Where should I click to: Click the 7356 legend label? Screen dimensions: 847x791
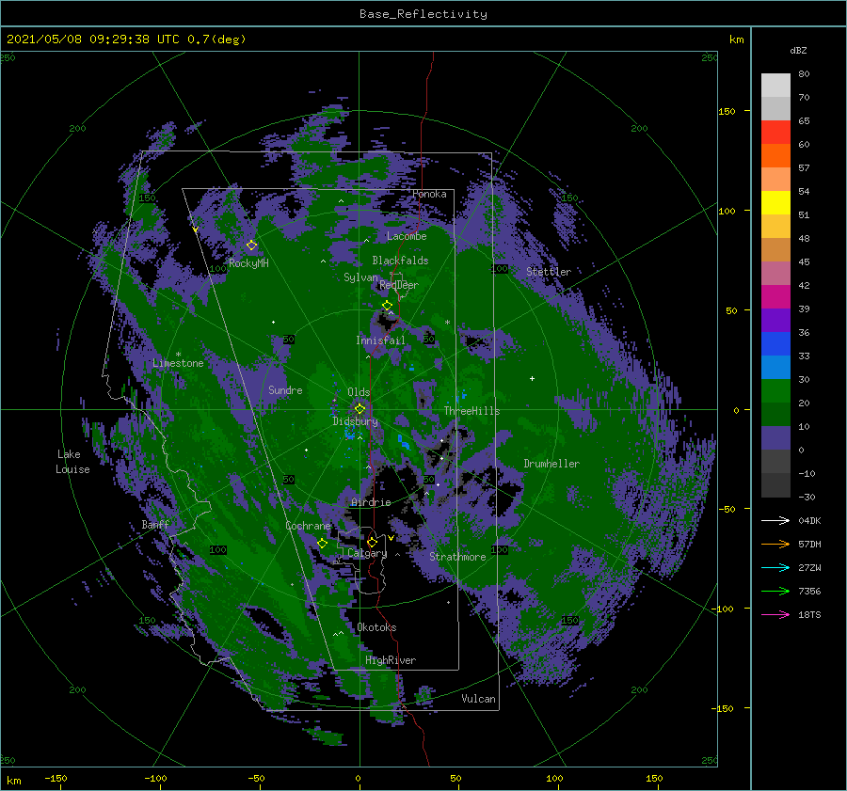(x=809, y=592)
